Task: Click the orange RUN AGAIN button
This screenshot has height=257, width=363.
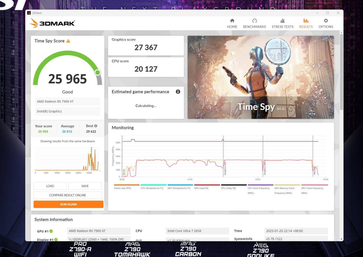Action: click(68, 204)
